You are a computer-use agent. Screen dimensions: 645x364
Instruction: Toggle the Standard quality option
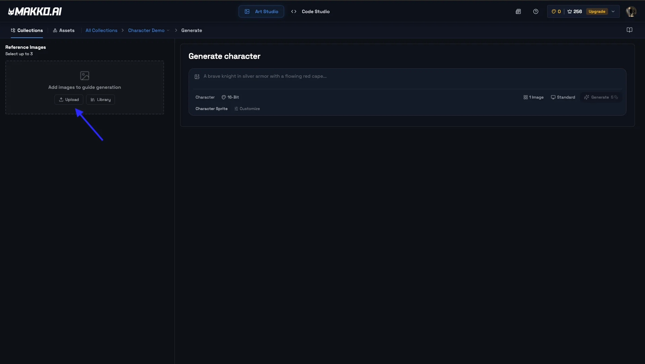tap(563, 97)
